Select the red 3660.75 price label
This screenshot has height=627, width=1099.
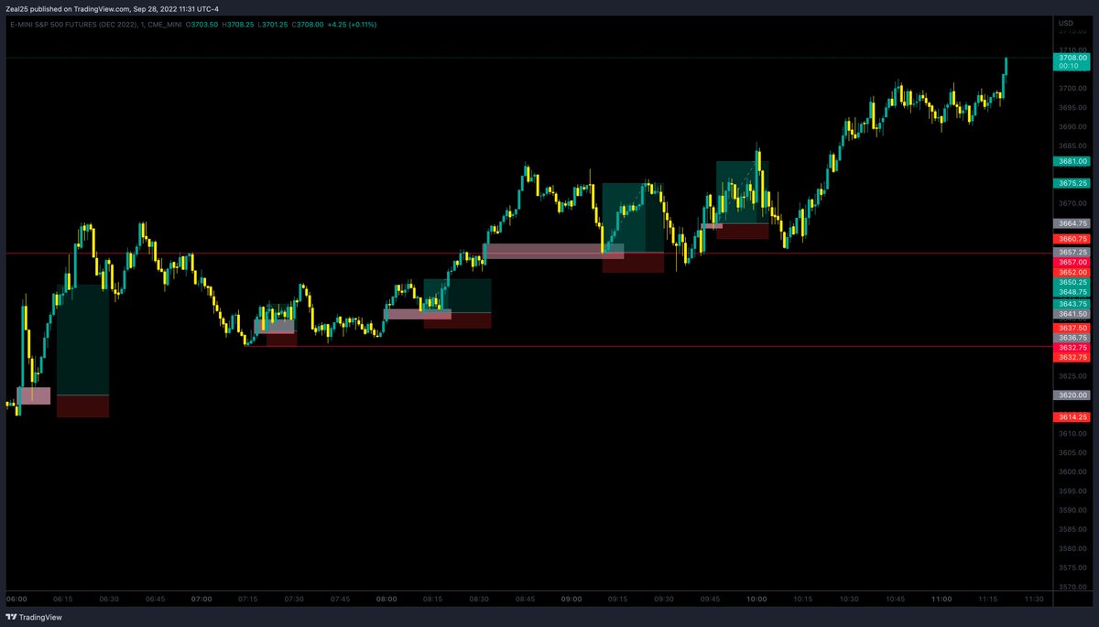coord(1072,239)
